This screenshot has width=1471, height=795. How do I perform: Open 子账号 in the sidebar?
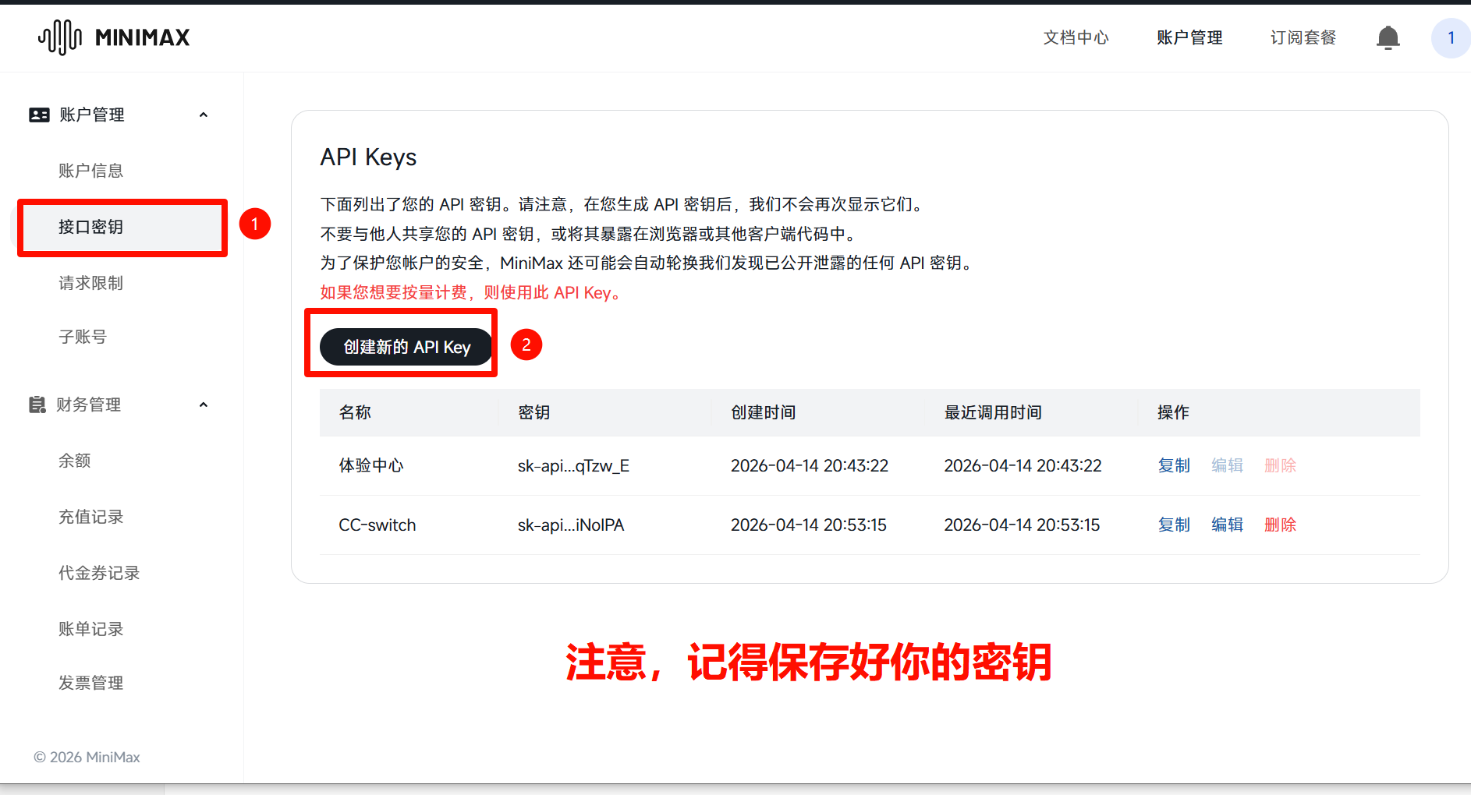point(83,337)
